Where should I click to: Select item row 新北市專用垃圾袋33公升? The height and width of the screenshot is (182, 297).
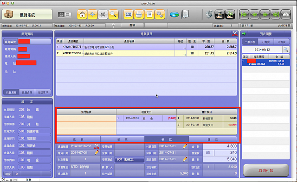coord(147,53)
